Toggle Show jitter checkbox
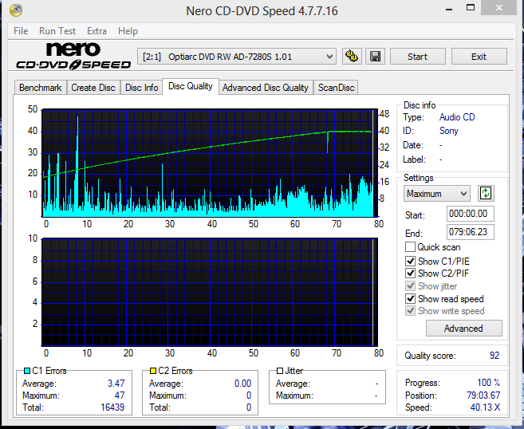The height and width of the screenshot is (429, 524). pyautogui.click(x=410, y=286)
